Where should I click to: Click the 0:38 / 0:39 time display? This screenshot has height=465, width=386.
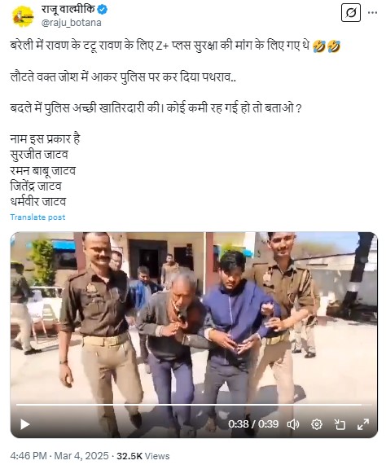click(x=253, y=424)
